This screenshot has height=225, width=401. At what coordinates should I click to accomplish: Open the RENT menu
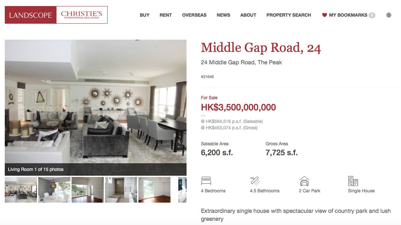166,15
